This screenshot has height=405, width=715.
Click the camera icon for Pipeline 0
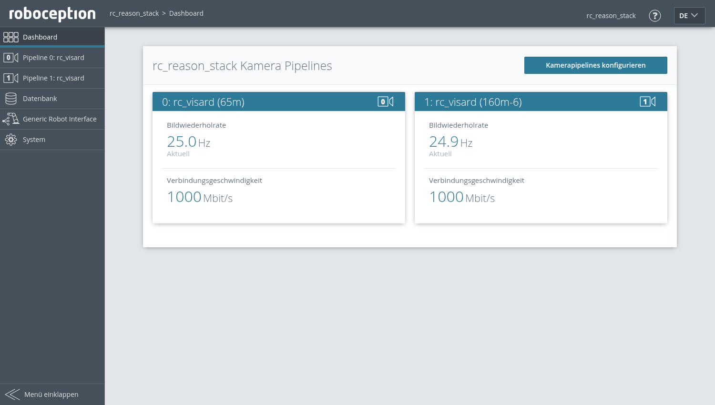[x=11, y=57]
